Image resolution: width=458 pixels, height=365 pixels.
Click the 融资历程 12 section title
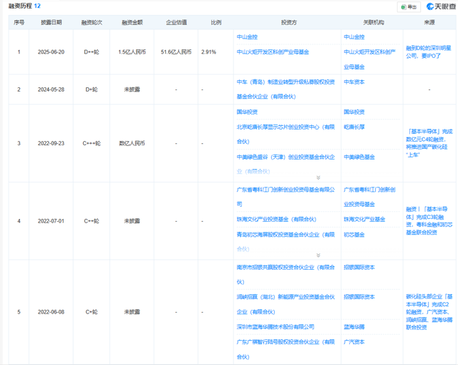click(24, 6)
